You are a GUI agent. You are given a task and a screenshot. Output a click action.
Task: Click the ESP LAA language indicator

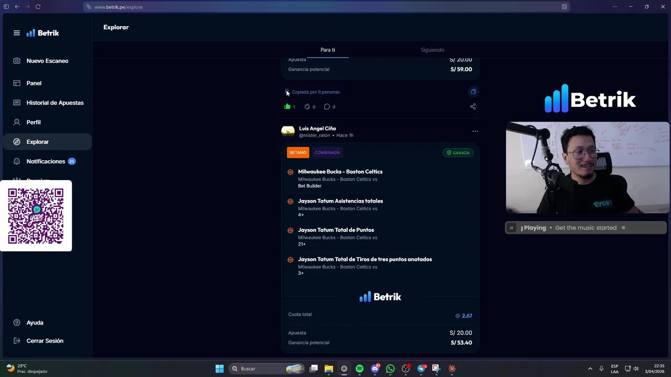tap(614, 369)
